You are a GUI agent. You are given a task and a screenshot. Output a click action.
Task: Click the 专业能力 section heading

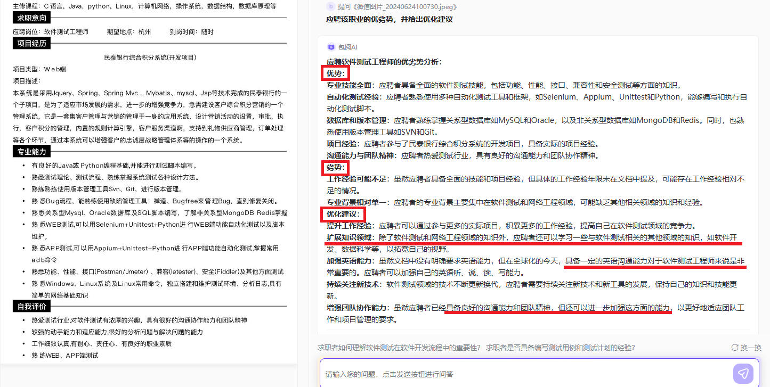tap(31, 152)
